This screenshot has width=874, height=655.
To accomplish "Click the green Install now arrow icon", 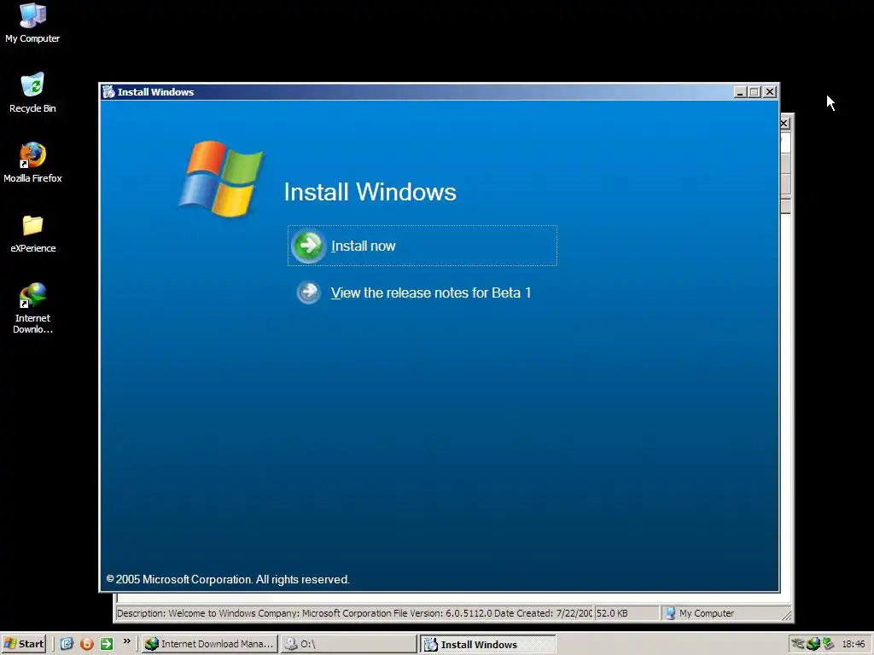I will coord(308,246).
